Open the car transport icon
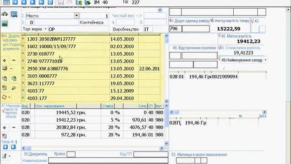The image size is (291, 164). click(5, 14)
